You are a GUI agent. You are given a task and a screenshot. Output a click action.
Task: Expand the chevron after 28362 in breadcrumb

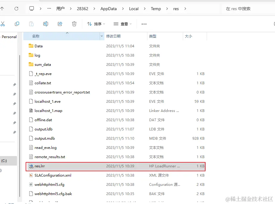coord(94,9)
